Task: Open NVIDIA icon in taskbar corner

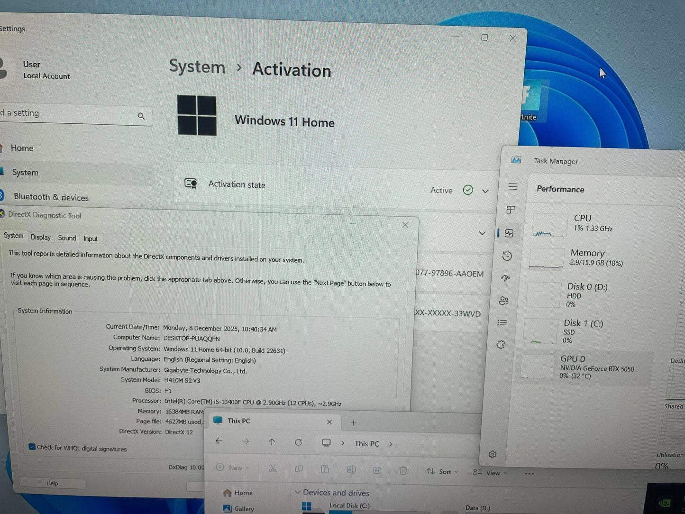Action: tap(666, 503)
